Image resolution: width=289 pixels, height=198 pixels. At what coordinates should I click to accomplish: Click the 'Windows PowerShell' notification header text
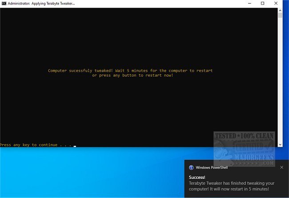coord(212,168)
